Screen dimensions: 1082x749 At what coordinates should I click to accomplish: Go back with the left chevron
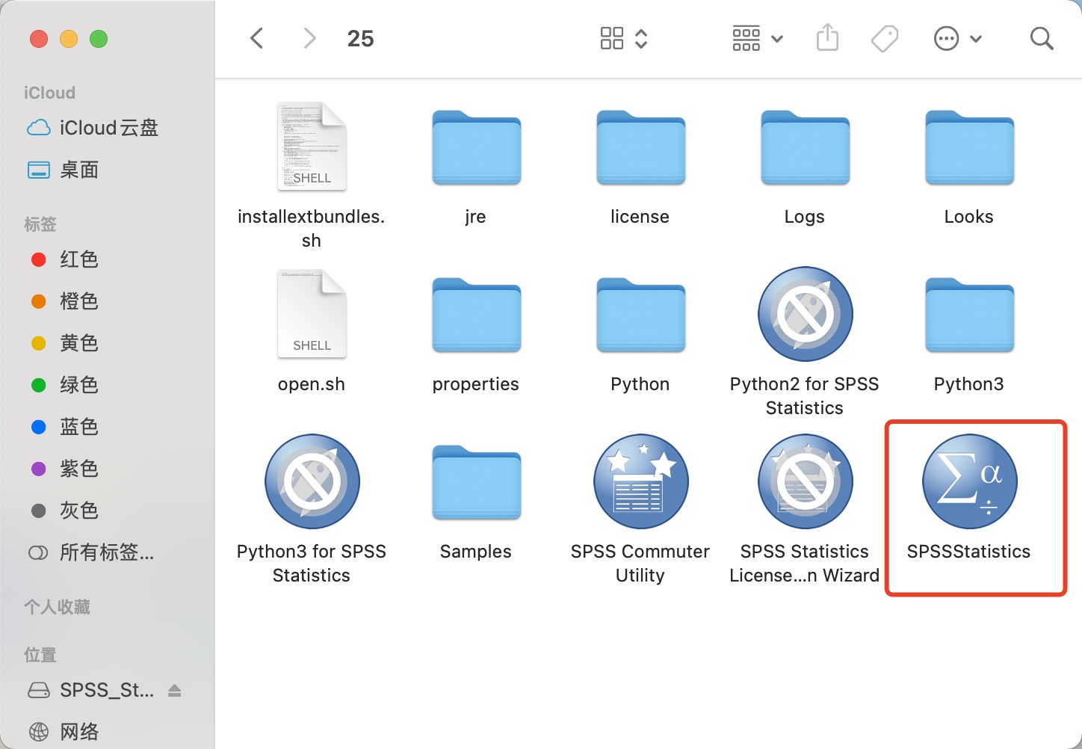point(257,38)
